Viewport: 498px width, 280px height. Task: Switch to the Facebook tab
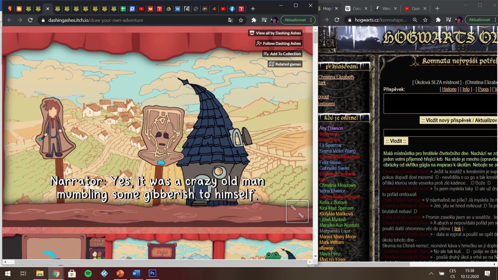(232, 9)
